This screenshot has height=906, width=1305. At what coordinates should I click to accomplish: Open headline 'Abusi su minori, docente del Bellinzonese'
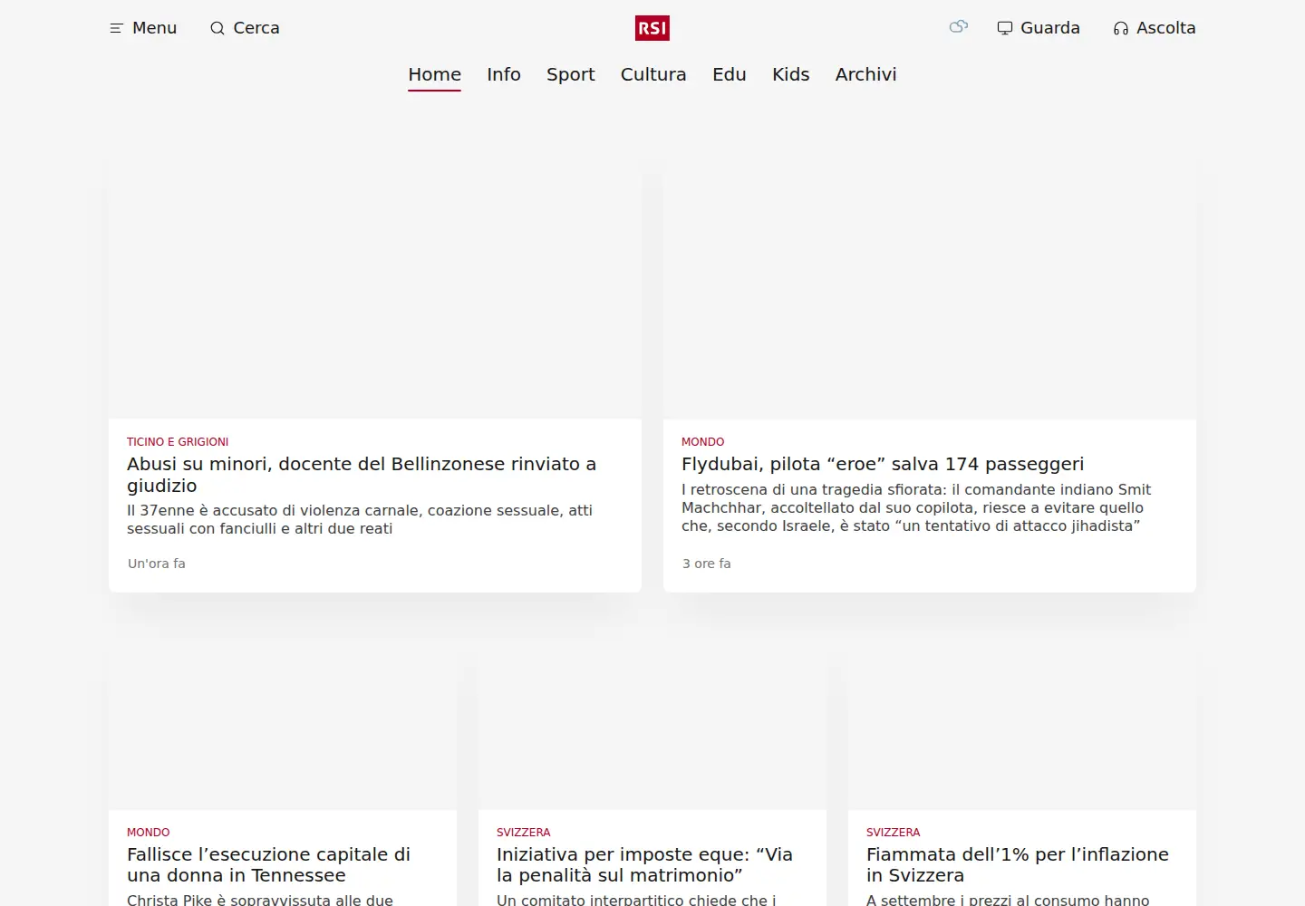(362, 475)
